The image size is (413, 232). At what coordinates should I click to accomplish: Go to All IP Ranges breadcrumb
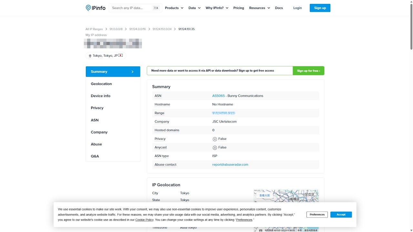pyautogui.click(x=94, y=29)
